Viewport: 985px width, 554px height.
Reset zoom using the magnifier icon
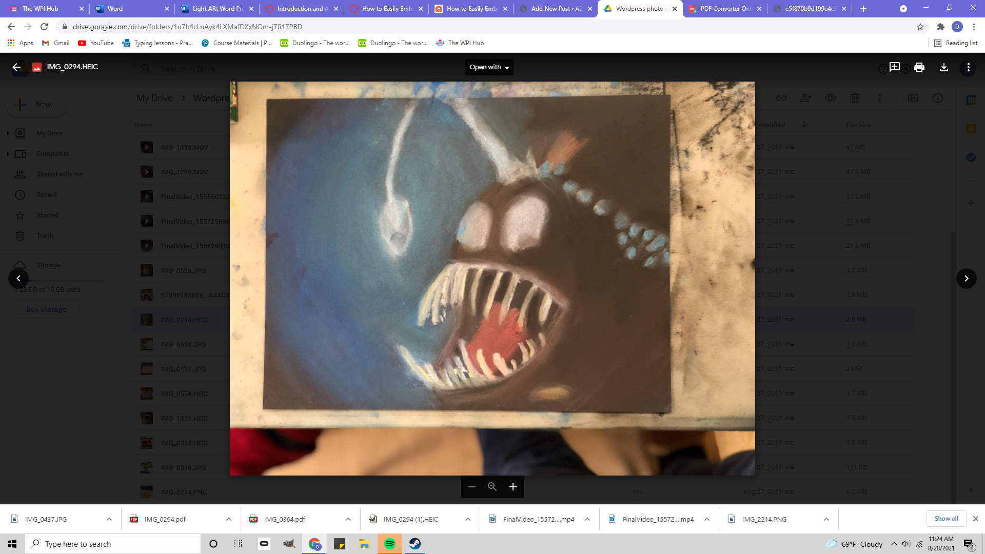click(x=492, y=487)
